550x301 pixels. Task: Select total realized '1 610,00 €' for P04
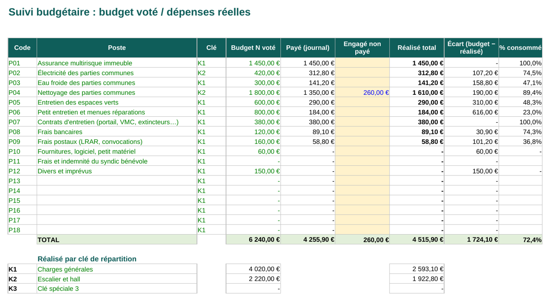pos(417,93)
